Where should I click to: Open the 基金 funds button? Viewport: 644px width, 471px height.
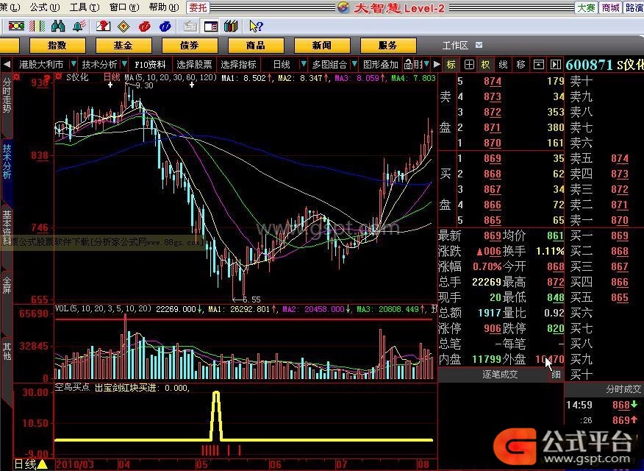pos(124,45)
